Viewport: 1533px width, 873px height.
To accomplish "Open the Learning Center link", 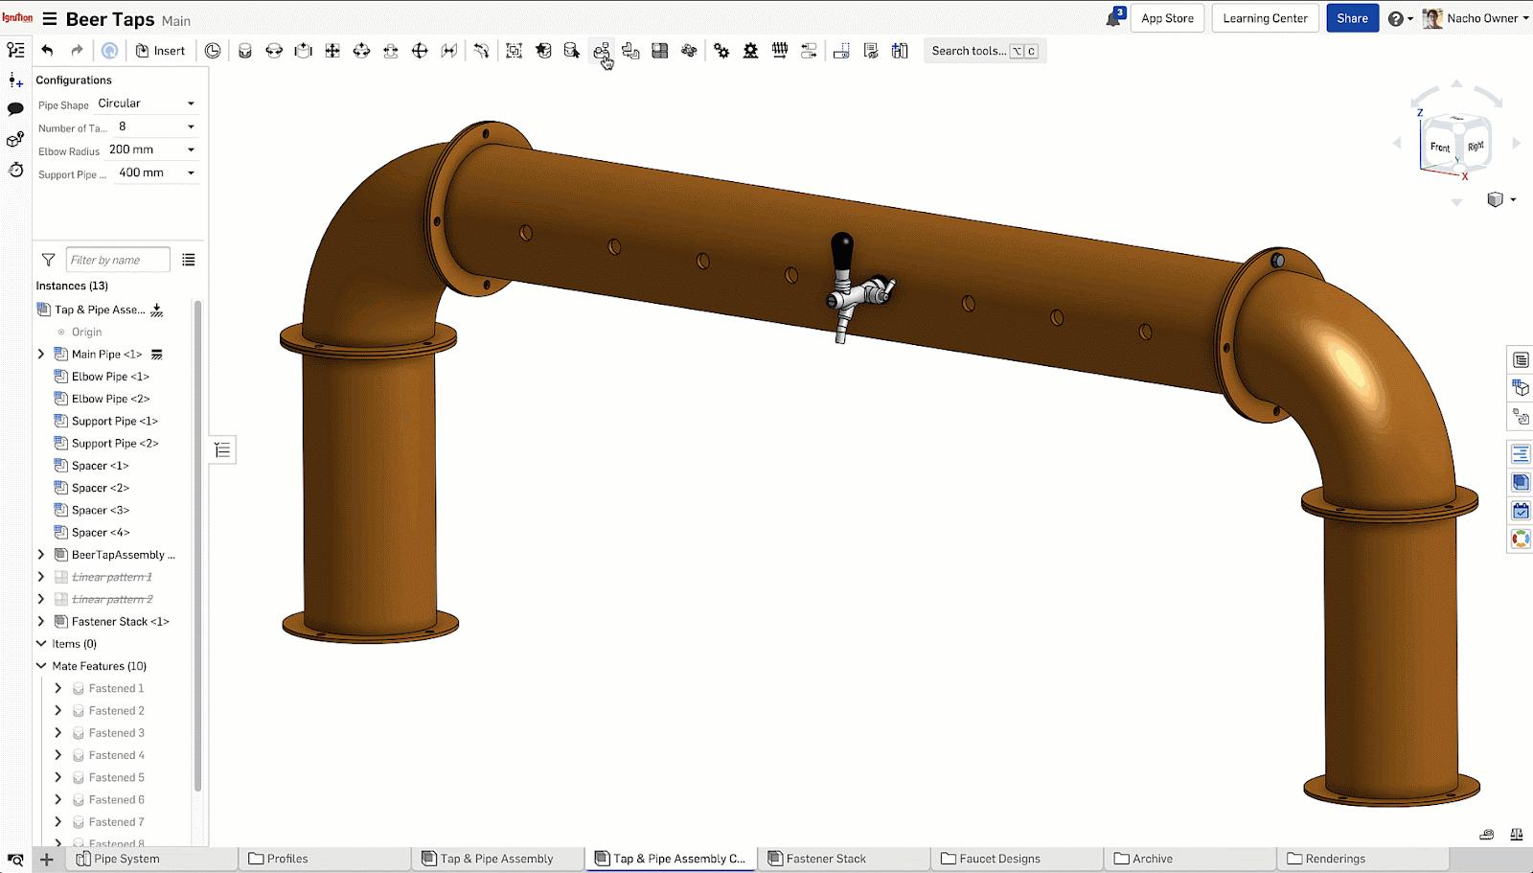I will tap(1265, 18).
